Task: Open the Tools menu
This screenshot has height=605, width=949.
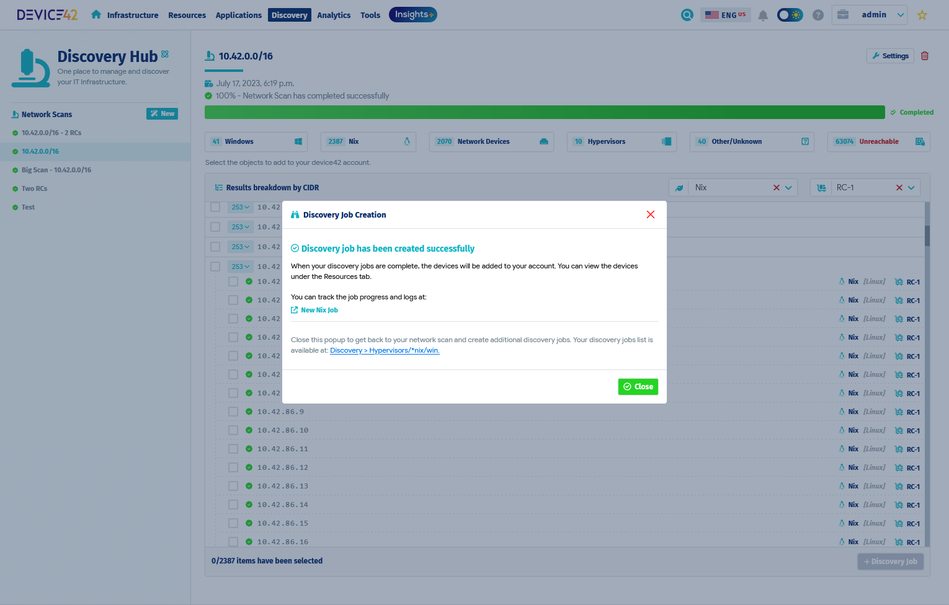Action: pos(370,15)
